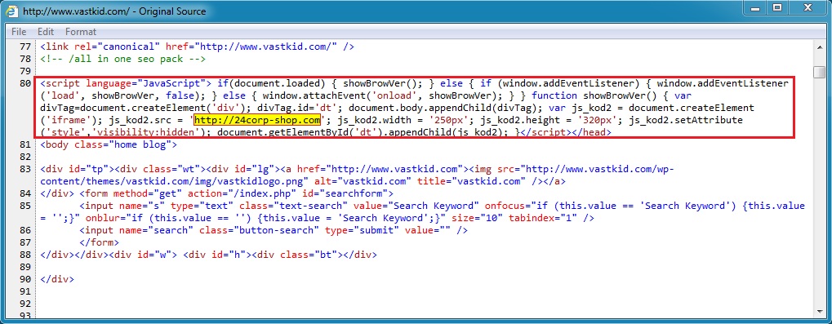
Task: Click line number 90
Action: (25, 279)
